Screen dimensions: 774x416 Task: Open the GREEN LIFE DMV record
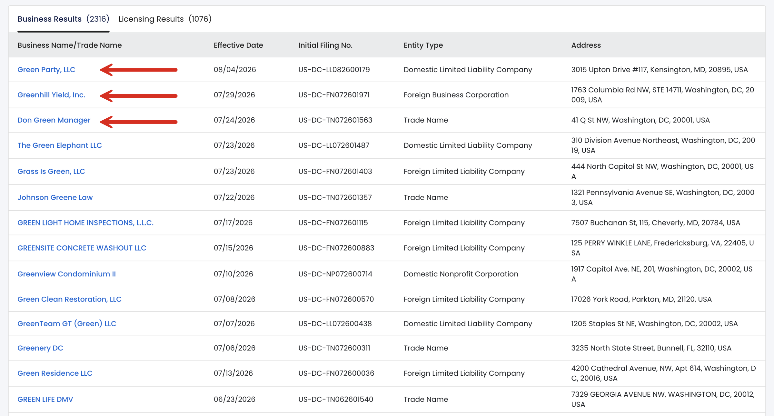45,400
